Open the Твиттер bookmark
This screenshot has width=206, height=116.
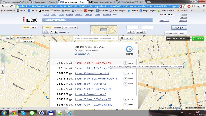133,11
